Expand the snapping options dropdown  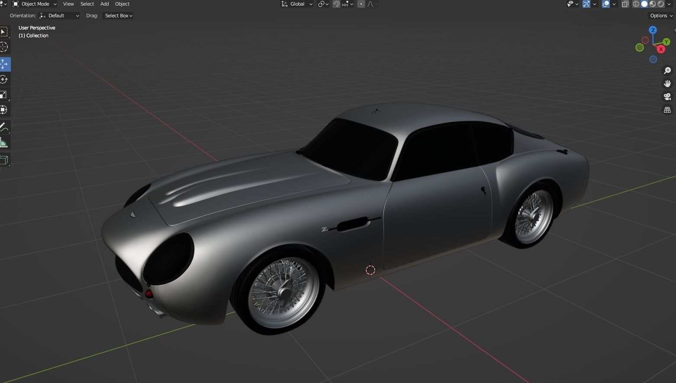[347, 4]
